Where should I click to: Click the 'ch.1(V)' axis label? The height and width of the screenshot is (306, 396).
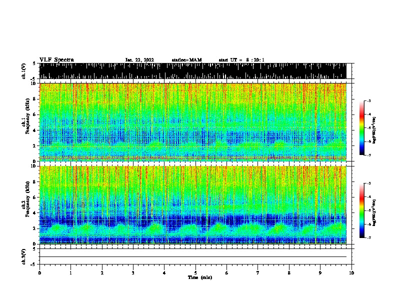pos(24,71)
